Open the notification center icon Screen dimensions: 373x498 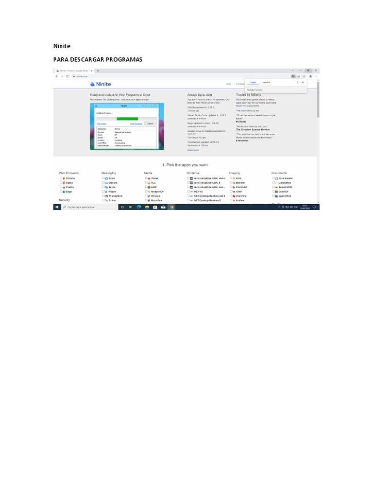tap(314, 207)
